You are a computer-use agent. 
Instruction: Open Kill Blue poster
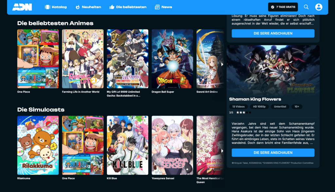128,145
